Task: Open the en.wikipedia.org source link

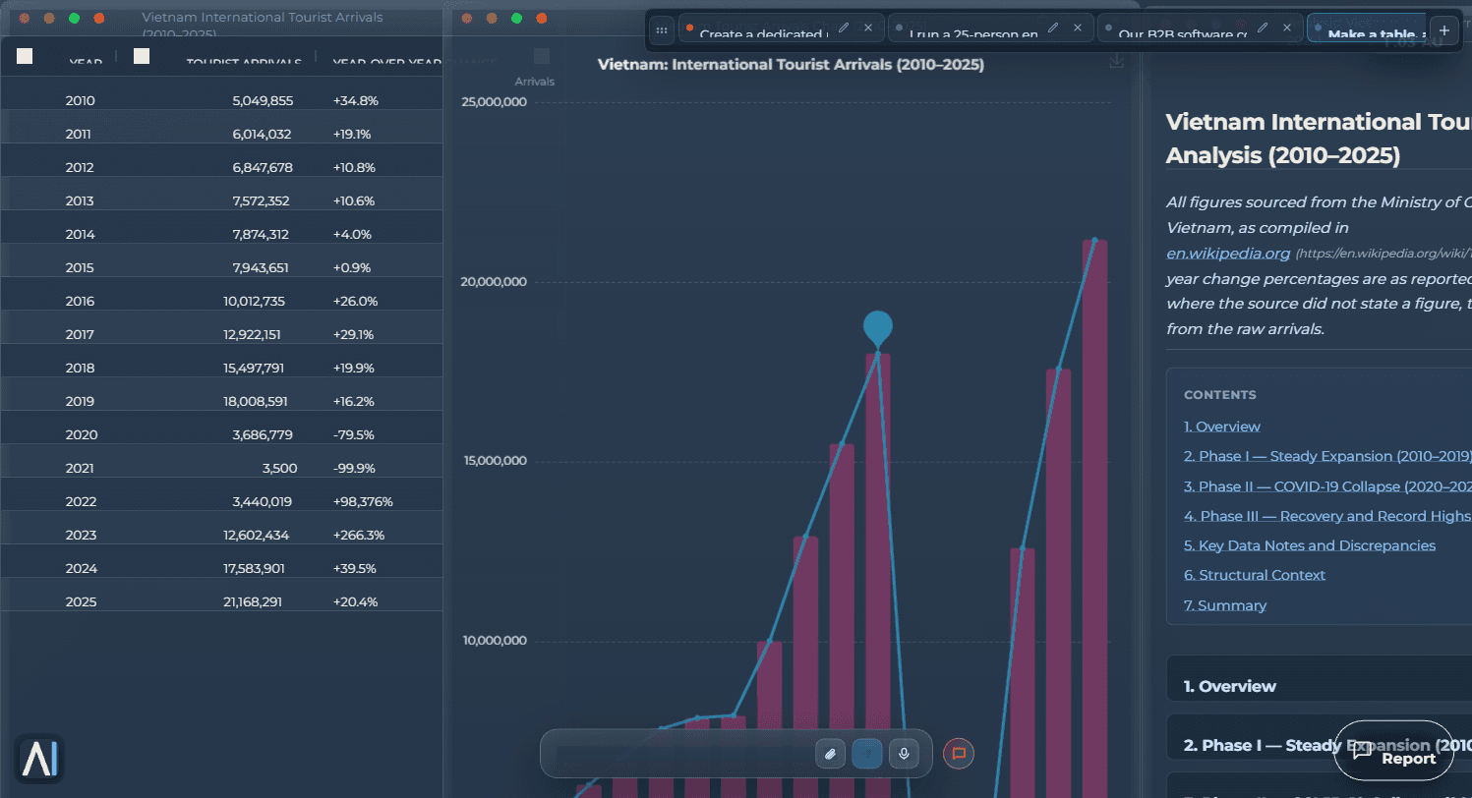Action: click(x=1228, y=254)
